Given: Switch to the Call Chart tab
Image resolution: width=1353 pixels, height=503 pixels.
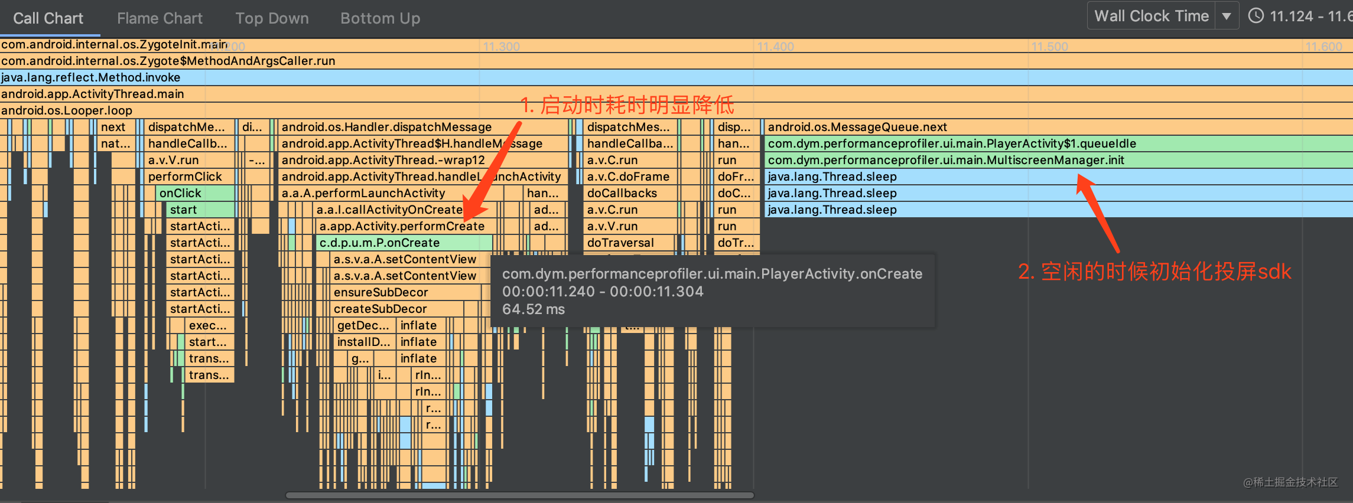Looking at the screenshot, I should (48, 18).
